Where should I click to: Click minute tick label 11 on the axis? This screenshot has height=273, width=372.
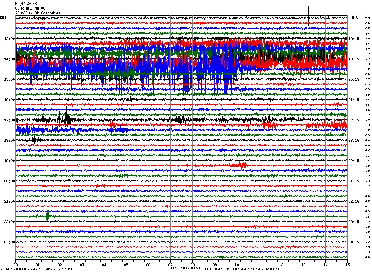259,265
